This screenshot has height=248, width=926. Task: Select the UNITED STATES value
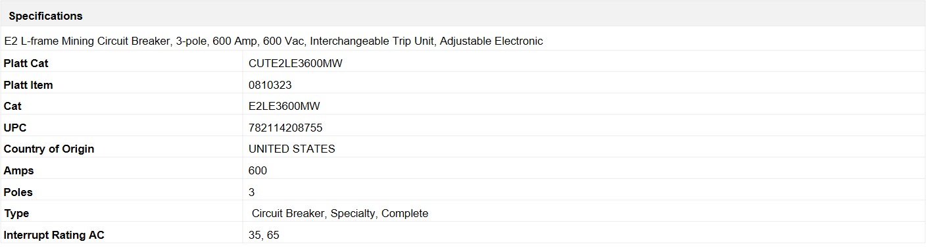pos(292,149)
